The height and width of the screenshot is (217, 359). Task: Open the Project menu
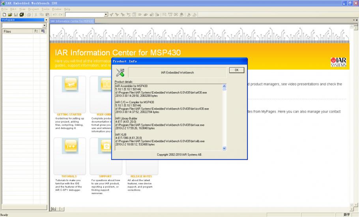pos(34,9)
